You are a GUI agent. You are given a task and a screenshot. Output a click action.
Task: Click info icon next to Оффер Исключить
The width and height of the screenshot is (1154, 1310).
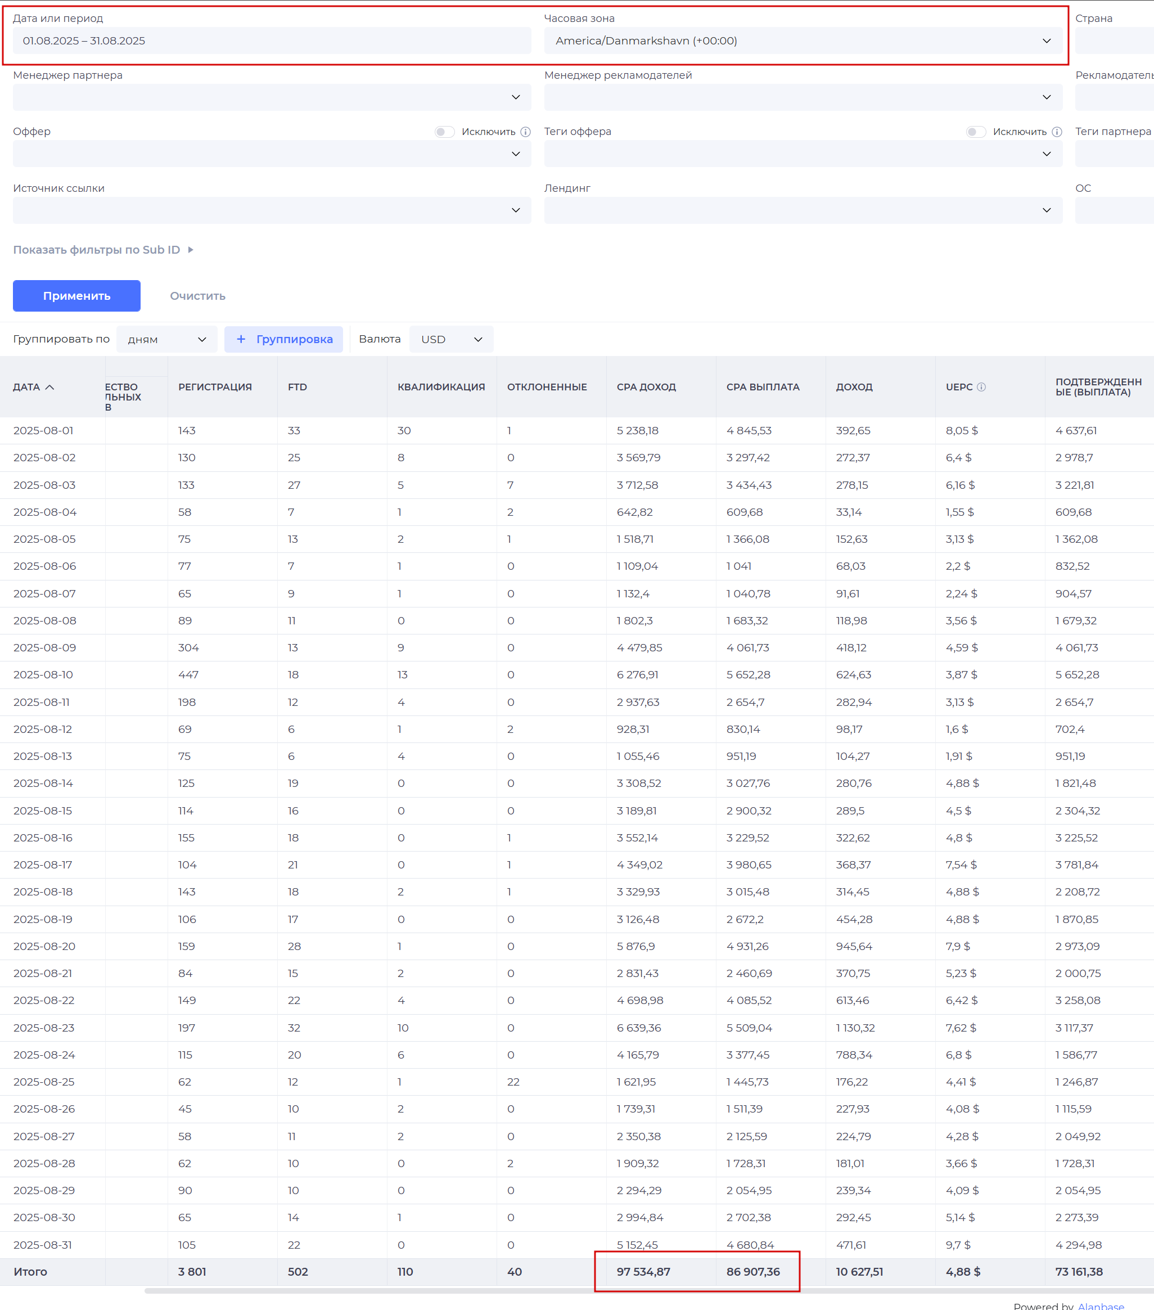(525, 132)
